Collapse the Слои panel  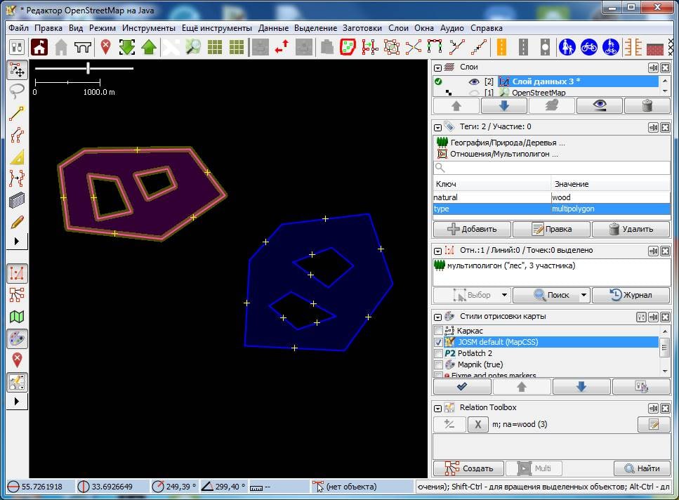(x=437, y=67)
